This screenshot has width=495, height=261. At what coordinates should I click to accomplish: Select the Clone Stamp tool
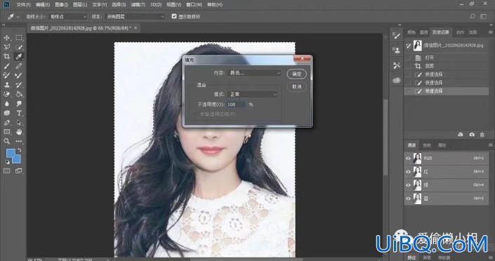6,85
